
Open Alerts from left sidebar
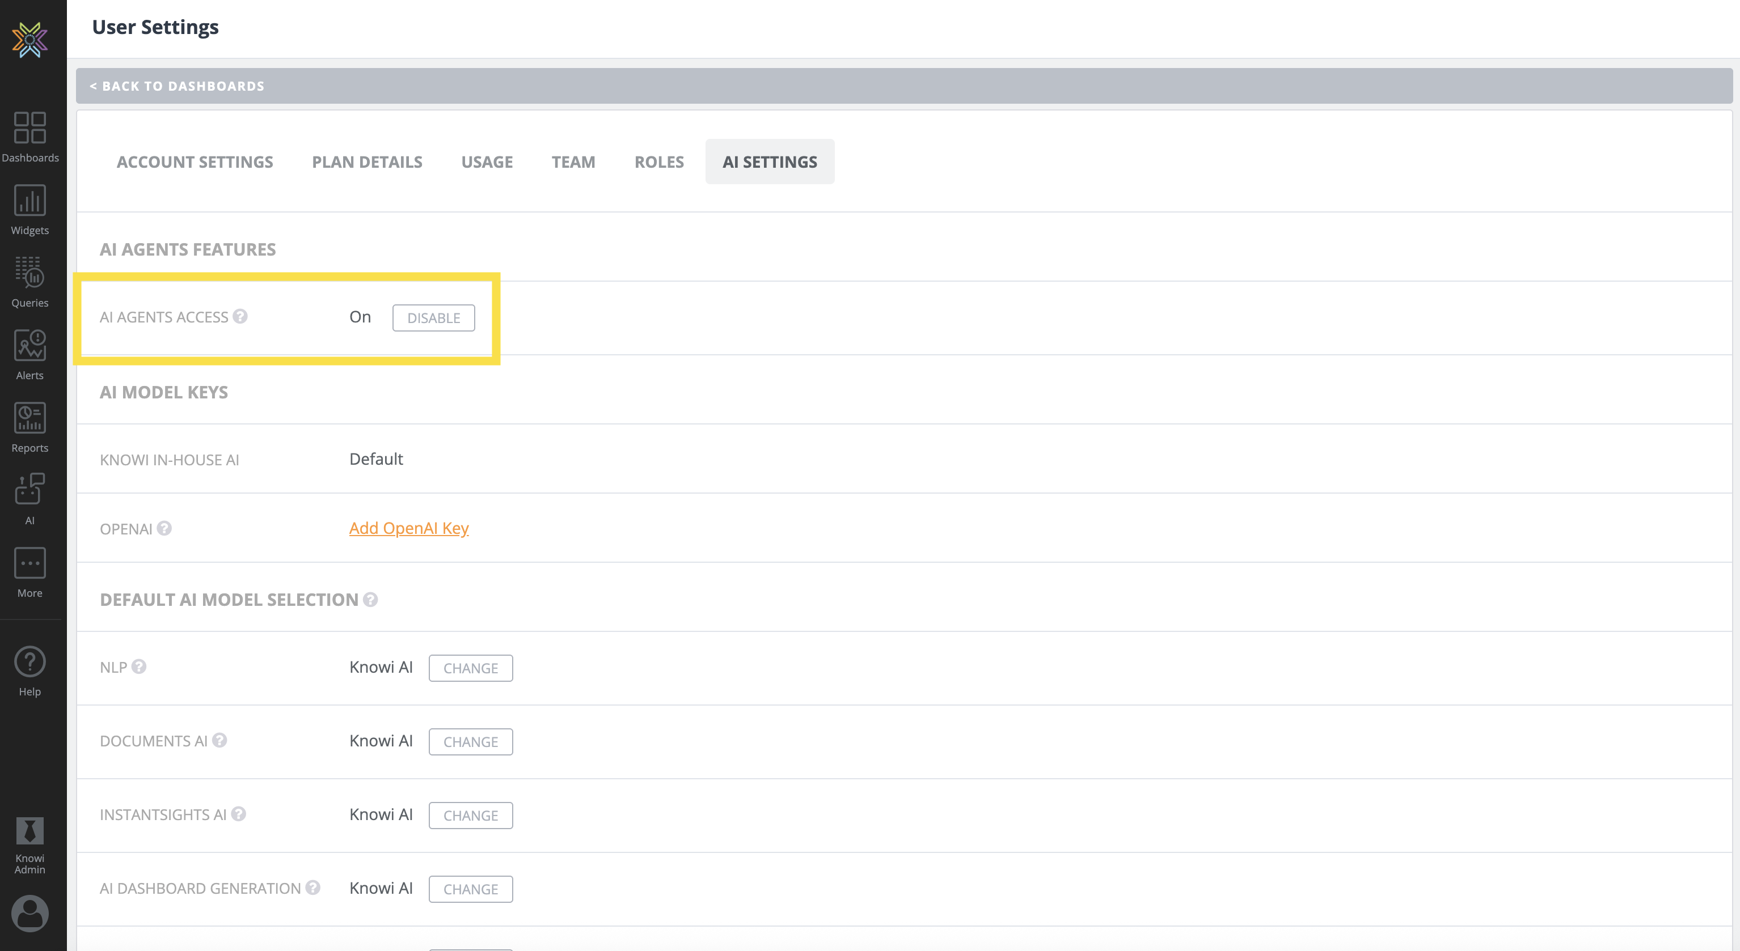click(x=29, y=354)
